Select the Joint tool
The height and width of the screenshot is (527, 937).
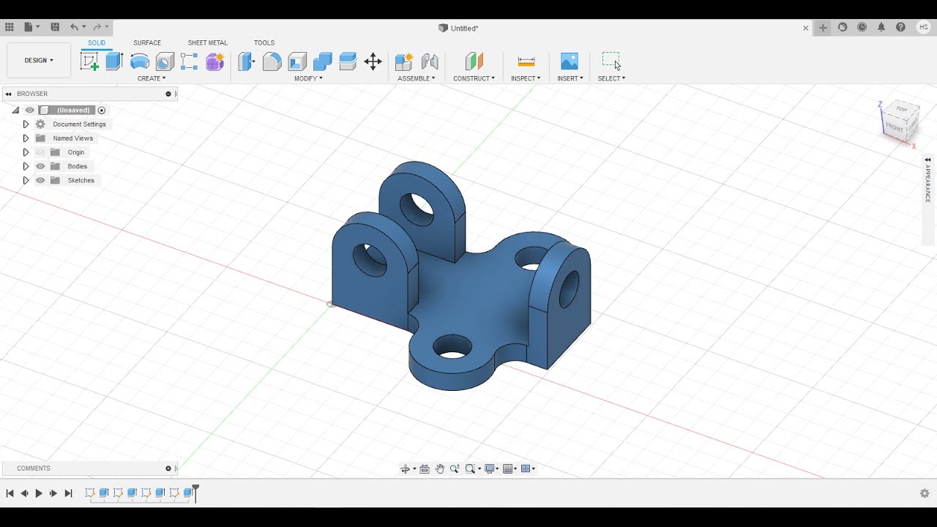pyautogui.click(x=430, y=61)
